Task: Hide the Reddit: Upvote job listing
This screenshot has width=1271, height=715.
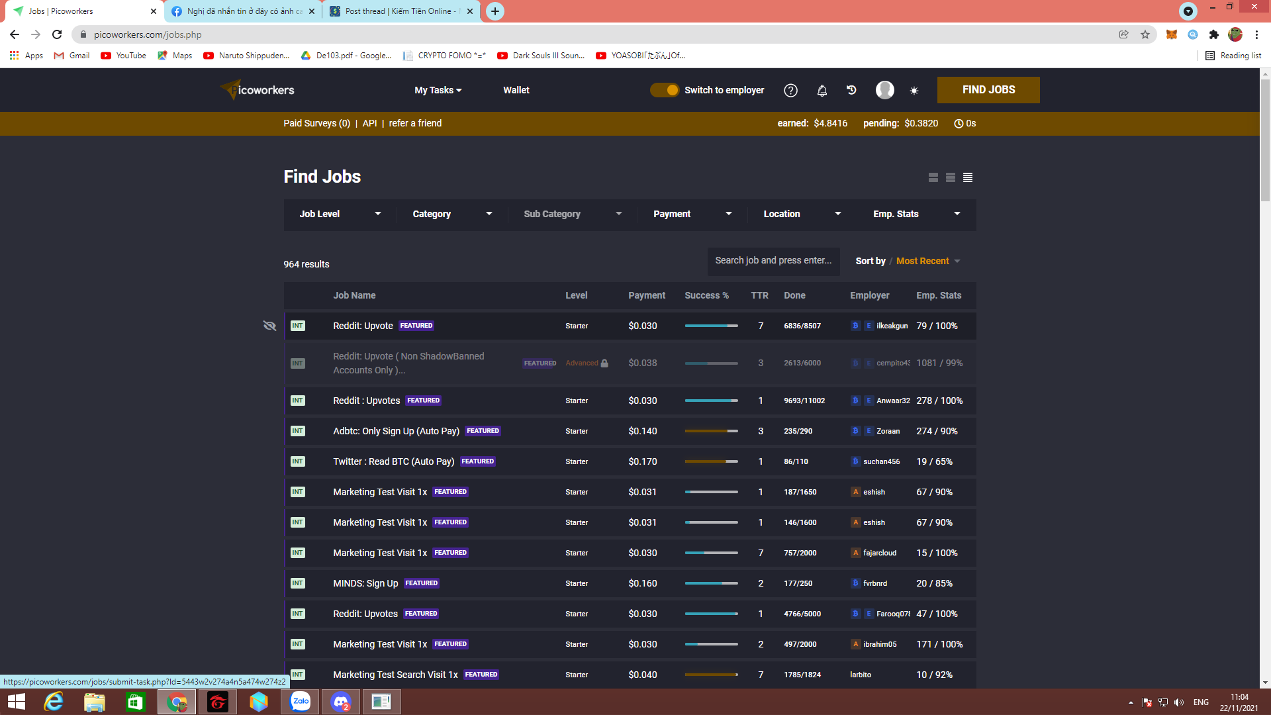Action: point(269,326)
